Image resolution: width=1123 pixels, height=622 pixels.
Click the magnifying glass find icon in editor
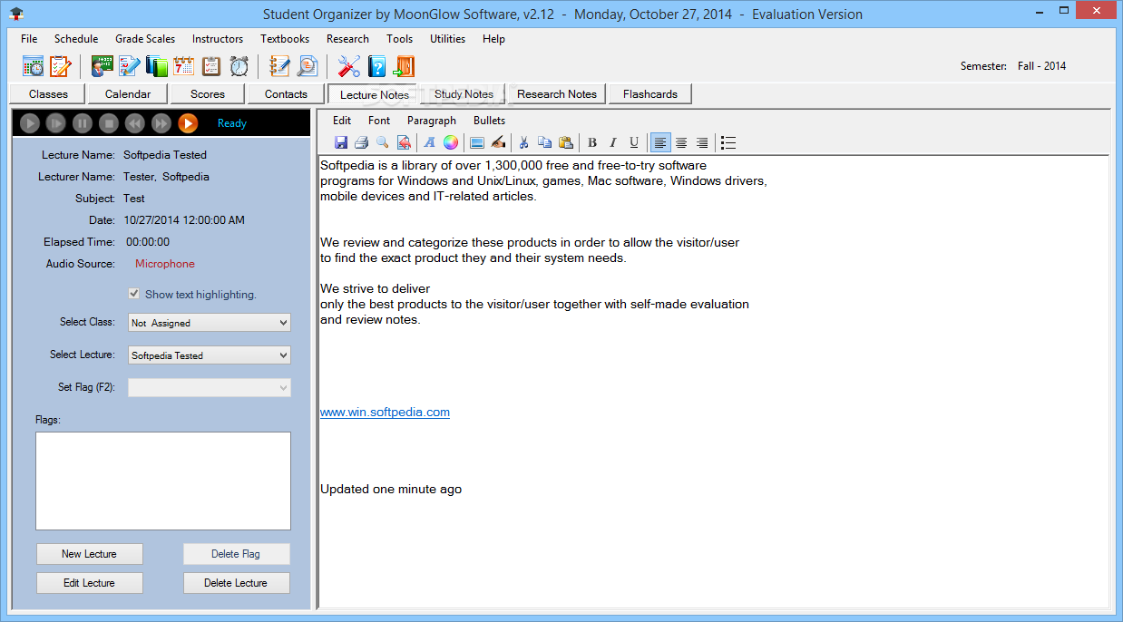point(382,142)
